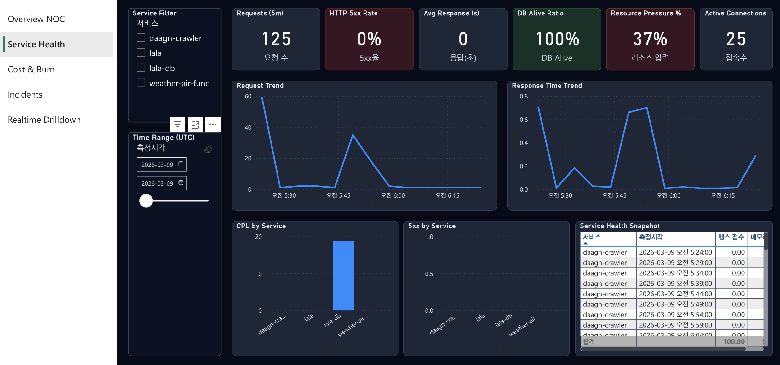Image resolution: width=780 pixels, height=365 pixels.
Task: Click the time range slider handle
Action: (x=146, y=201)
